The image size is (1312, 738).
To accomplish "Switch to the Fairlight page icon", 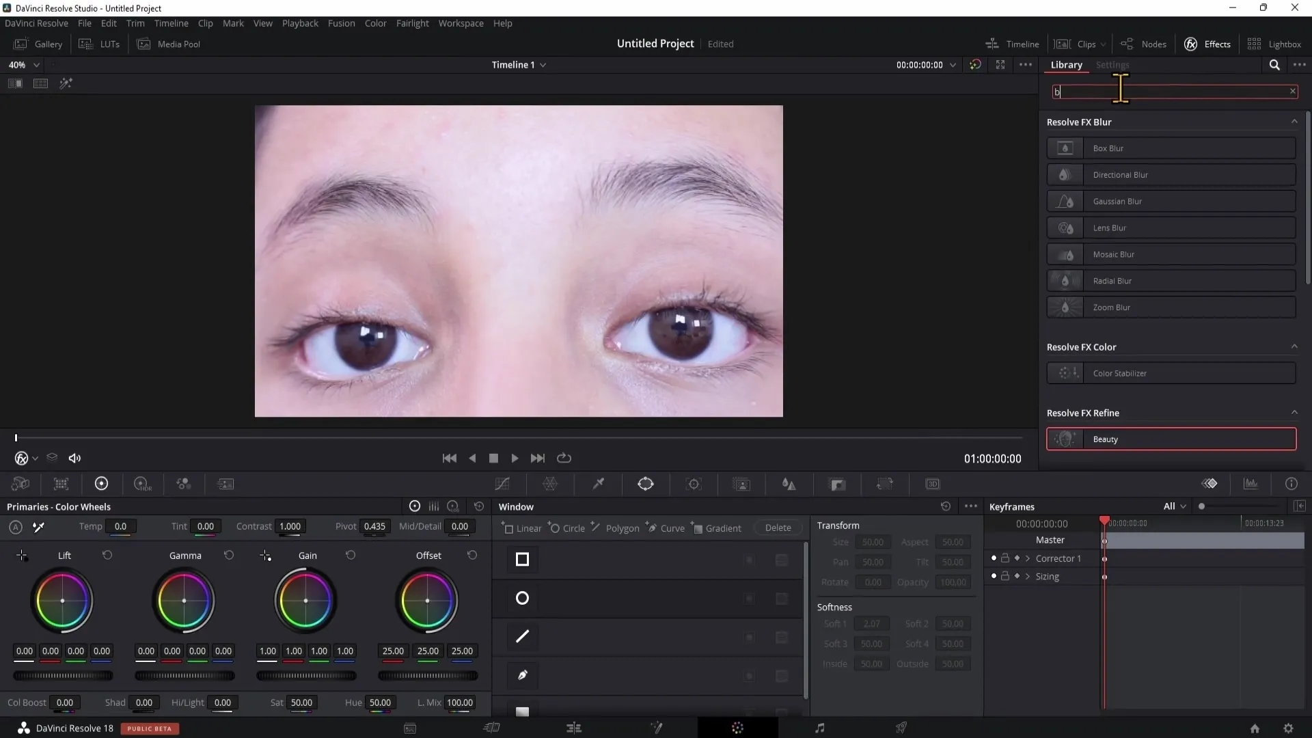I will (x=819, y=728).
